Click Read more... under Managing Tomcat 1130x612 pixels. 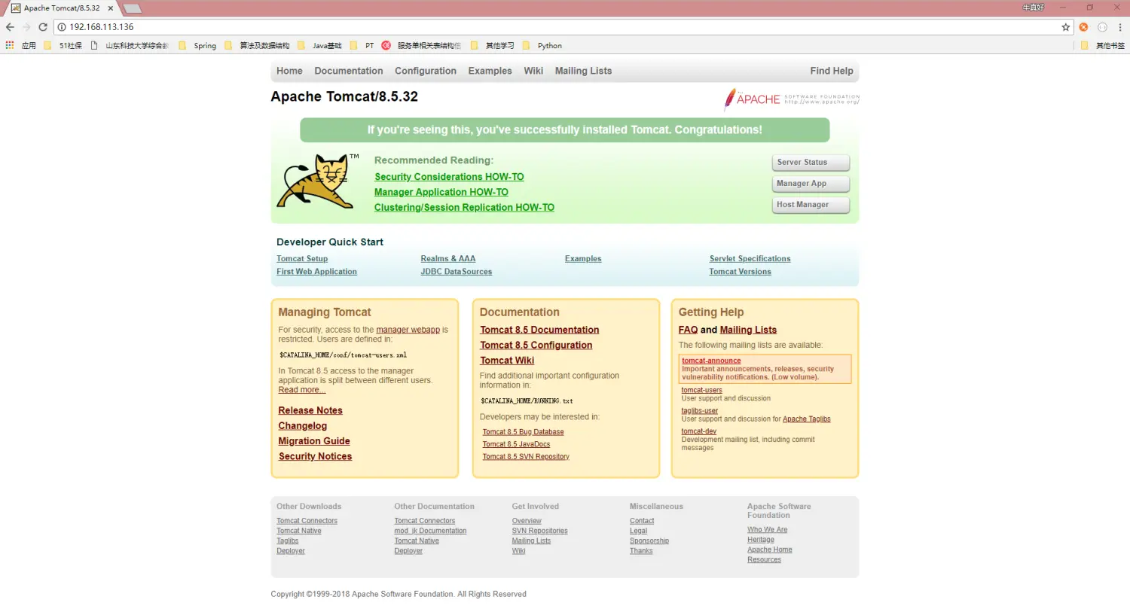tap(301, 390)
